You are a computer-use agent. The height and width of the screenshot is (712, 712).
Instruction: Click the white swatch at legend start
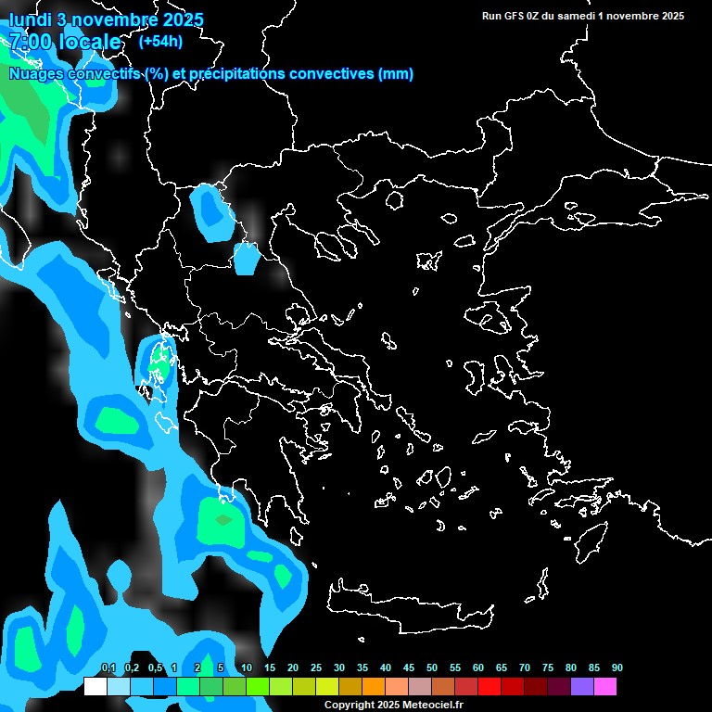click(x=95, y=686)
